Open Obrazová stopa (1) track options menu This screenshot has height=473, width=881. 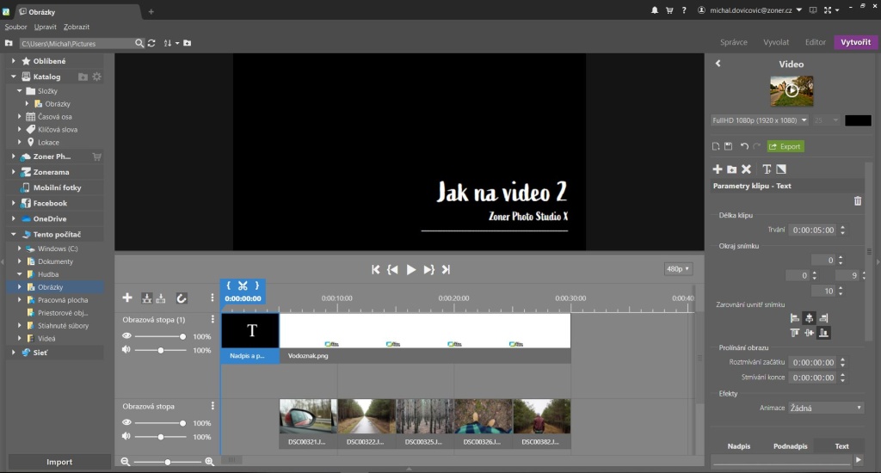(x=213, y=319)
